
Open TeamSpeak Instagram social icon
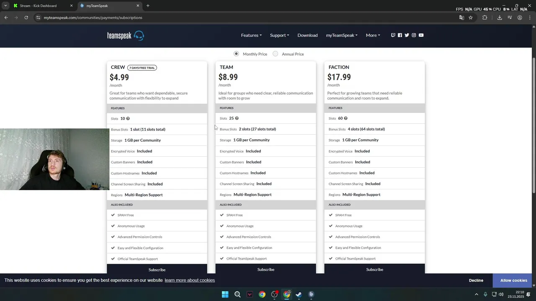[414, 35]
